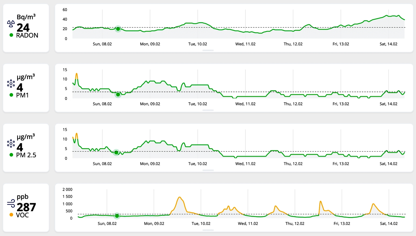Click the PM 2.5 particle cluster icon
The height and width of the screenshot is (236, 416).
click(11, 144)
